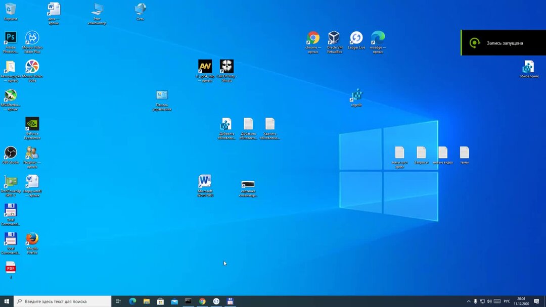Open the clock showing 20:04
The image size is (546, 307).
(x=521, y=301)
